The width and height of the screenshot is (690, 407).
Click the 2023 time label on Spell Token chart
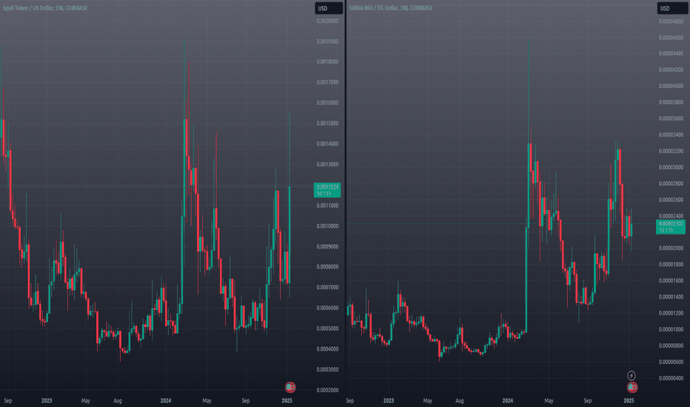47,400
